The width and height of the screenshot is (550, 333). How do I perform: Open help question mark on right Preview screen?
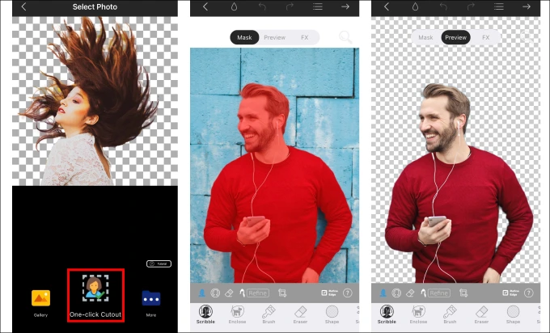tap(529, 293)
